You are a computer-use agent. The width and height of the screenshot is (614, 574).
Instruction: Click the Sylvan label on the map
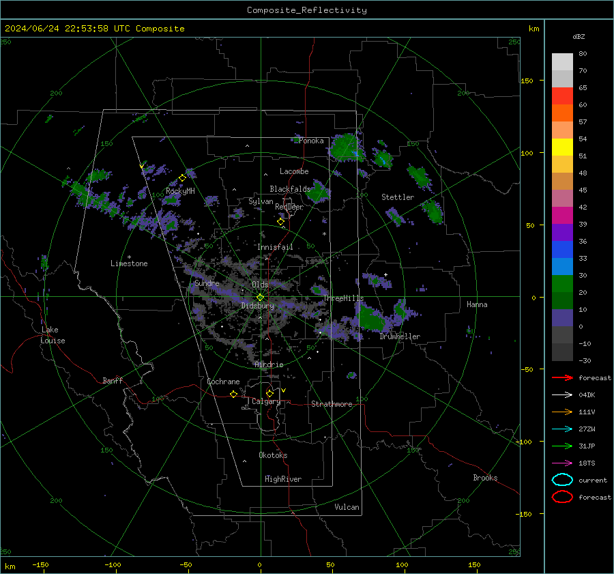pos(261,201)
